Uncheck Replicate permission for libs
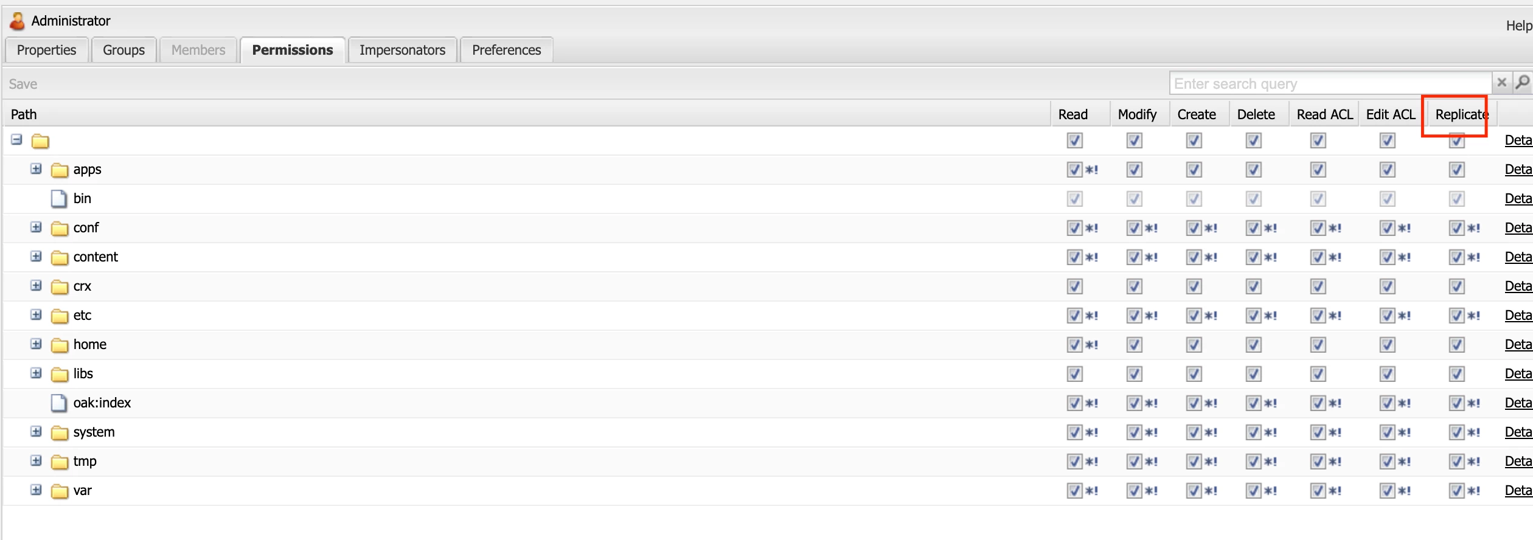Viewport: 1533px width, 540px height. [1457, 374]
